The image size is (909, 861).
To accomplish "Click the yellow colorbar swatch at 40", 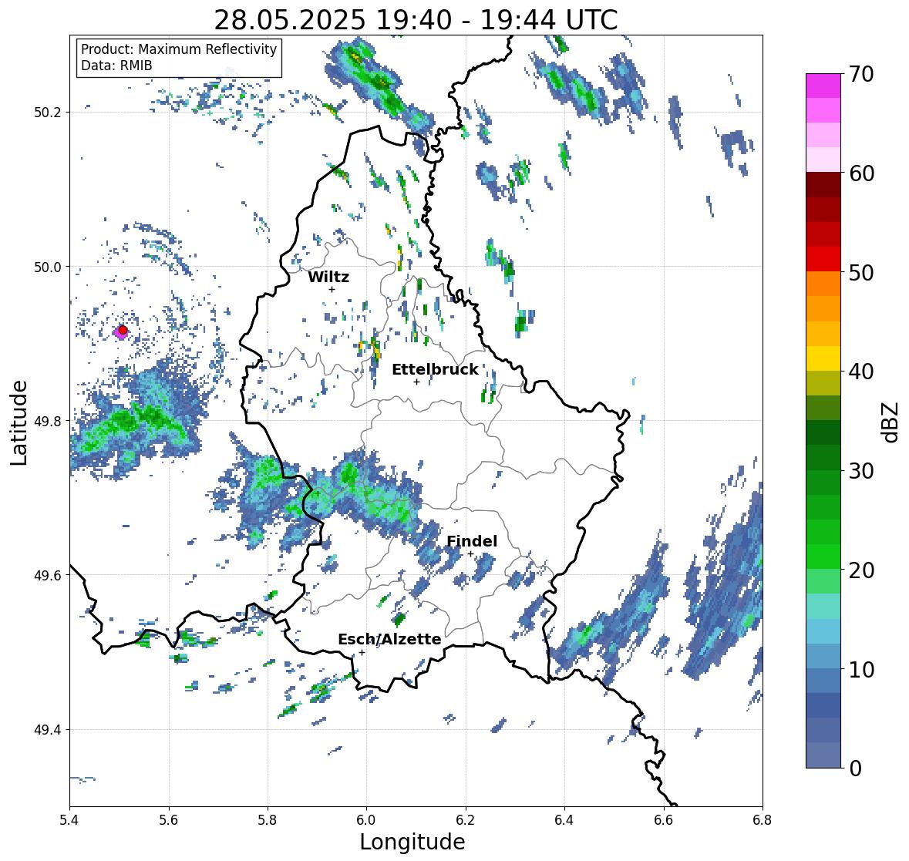I will [x=823, y=358].
